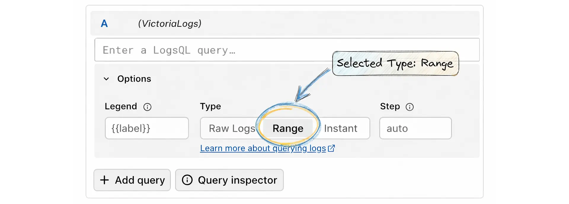Open the Legend help tooltip icon
The width and height of the screenshot is (569, 204).
148,107
